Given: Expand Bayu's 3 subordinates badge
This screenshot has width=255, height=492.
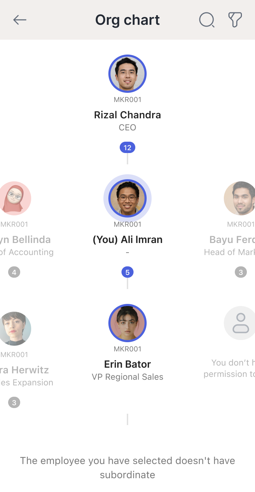Looking at the screenshot, I should click(x=241, y=272).
